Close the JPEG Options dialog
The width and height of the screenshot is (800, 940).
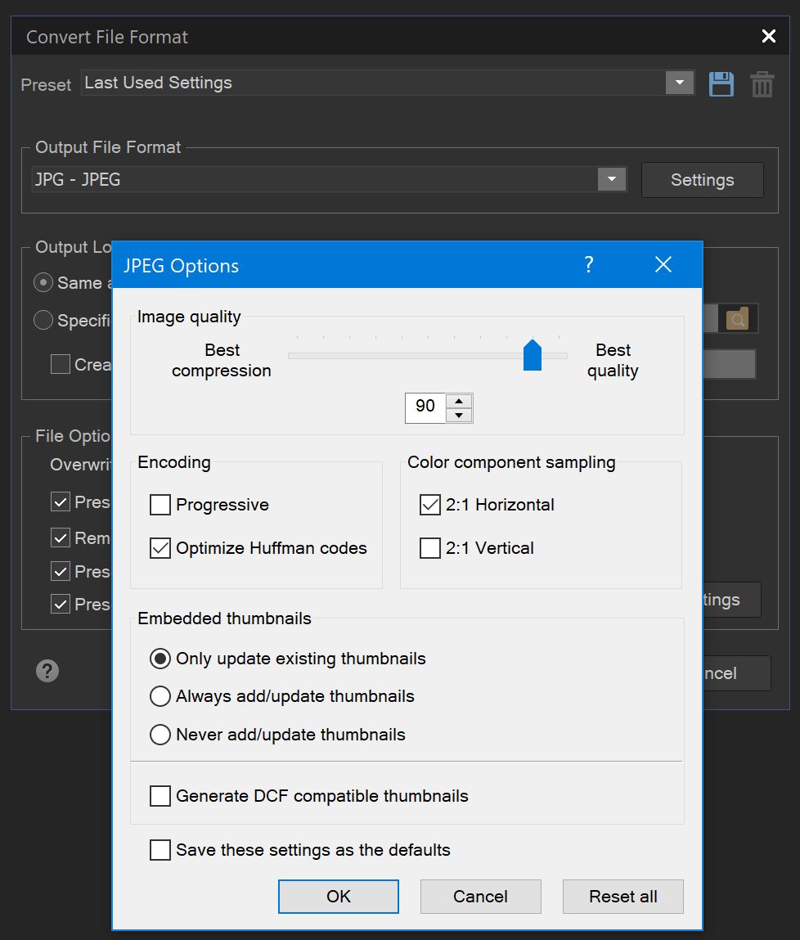pos(663,264)
